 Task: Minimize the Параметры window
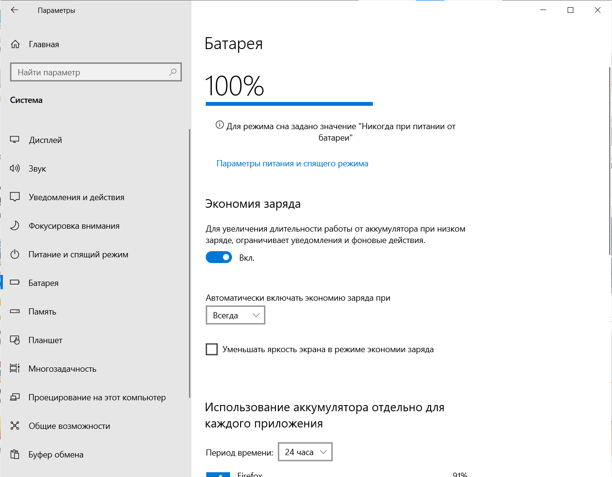pyautogui.click(x=543, y=10)
